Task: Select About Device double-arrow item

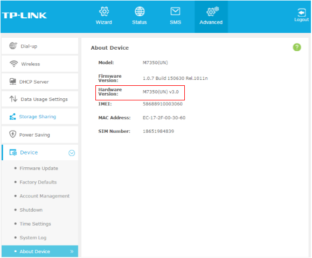Action: [x=40, y=251]
